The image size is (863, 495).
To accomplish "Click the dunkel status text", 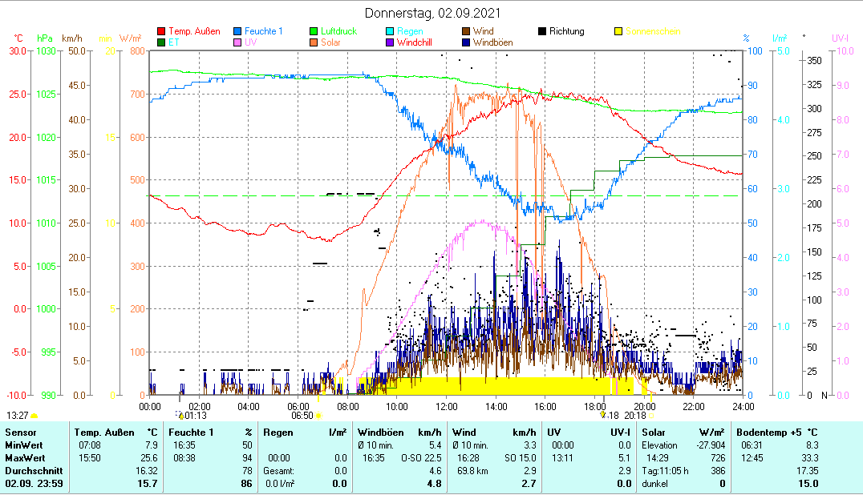I will coord(655,484).
